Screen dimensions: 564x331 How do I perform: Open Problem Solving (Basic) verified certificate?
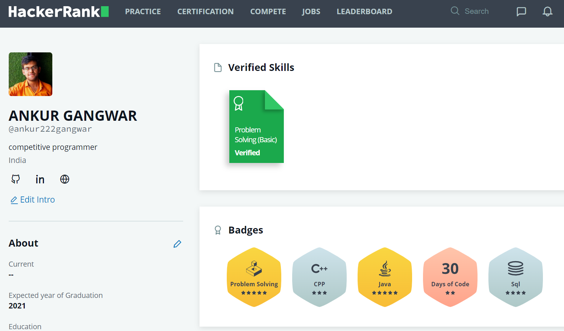point(257,127)
